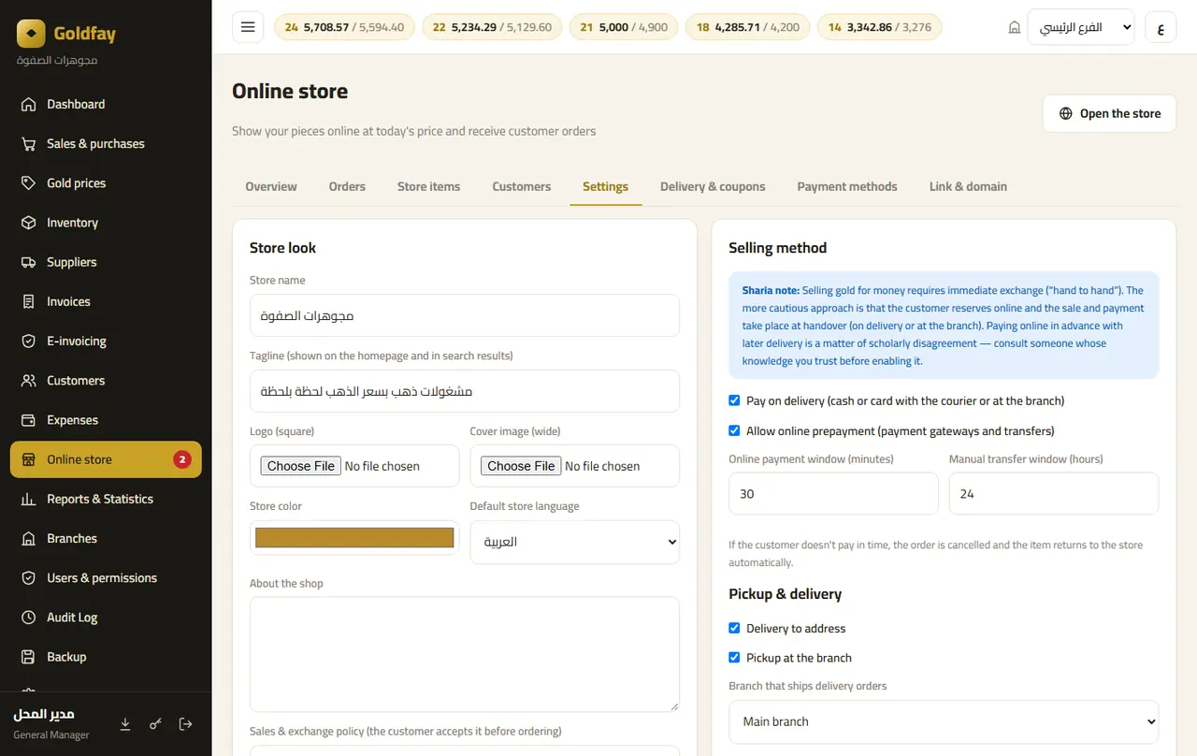Expand the branch that ships delivery orders dropdown

pyautogui.click(x=944, y=721)
